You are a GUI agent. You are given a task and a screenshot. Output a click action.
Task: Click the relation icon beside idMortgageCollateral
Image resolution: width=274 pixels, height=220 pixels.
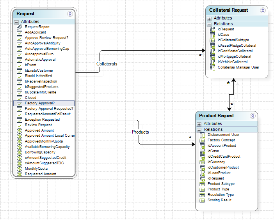pos(212,56)
